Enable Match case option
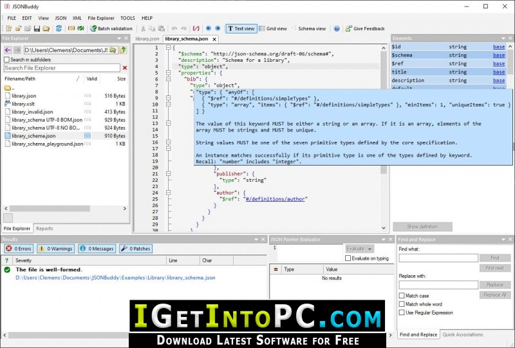This screenshot has width=515, height=348. (x=402, y=296)
